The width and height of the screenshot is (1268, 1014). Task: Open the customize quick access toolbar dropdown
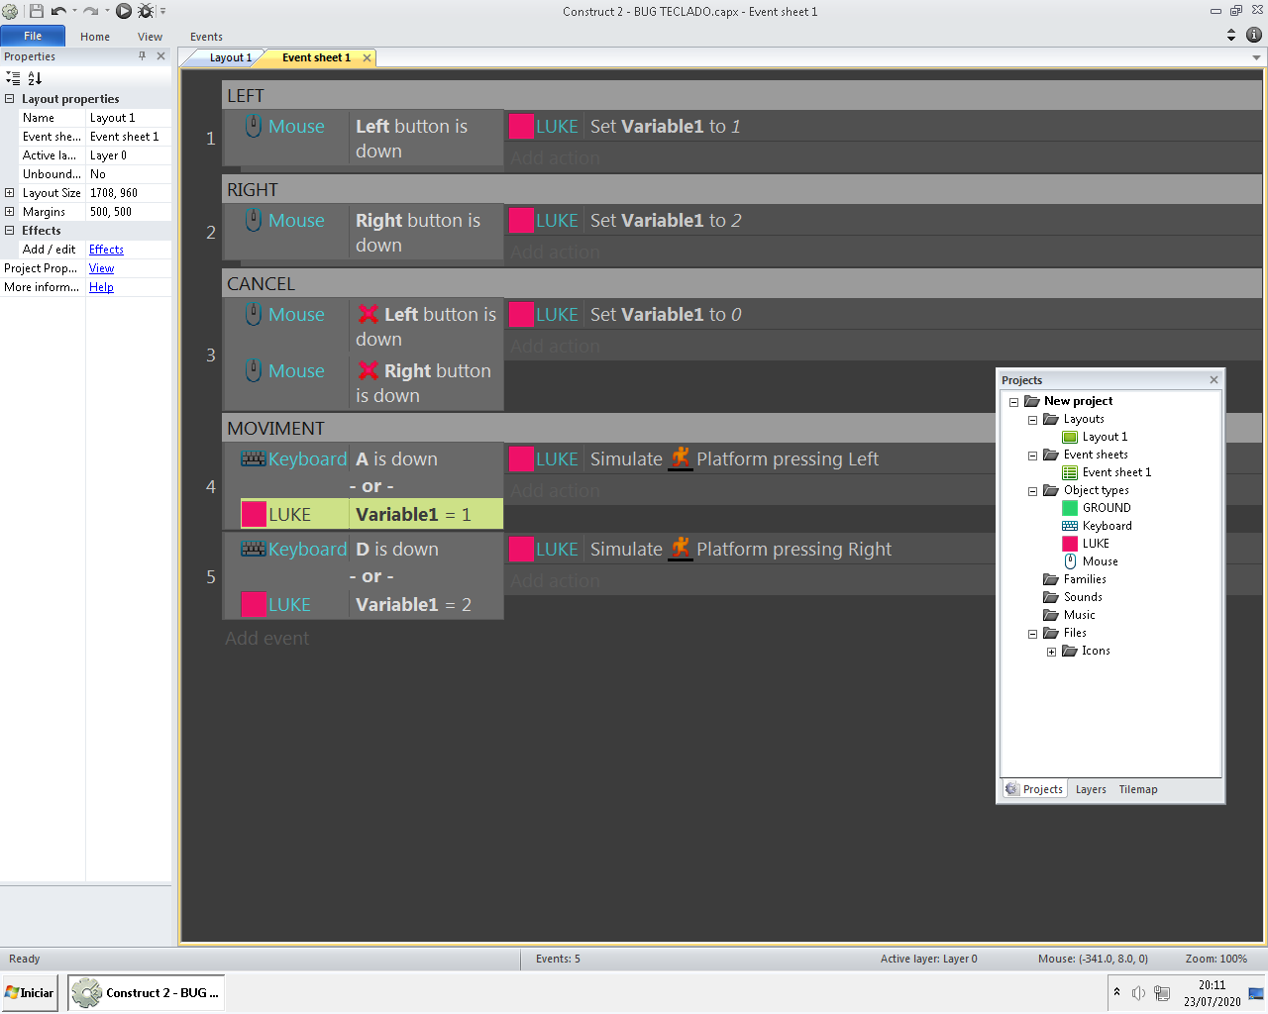click(163, 11)
